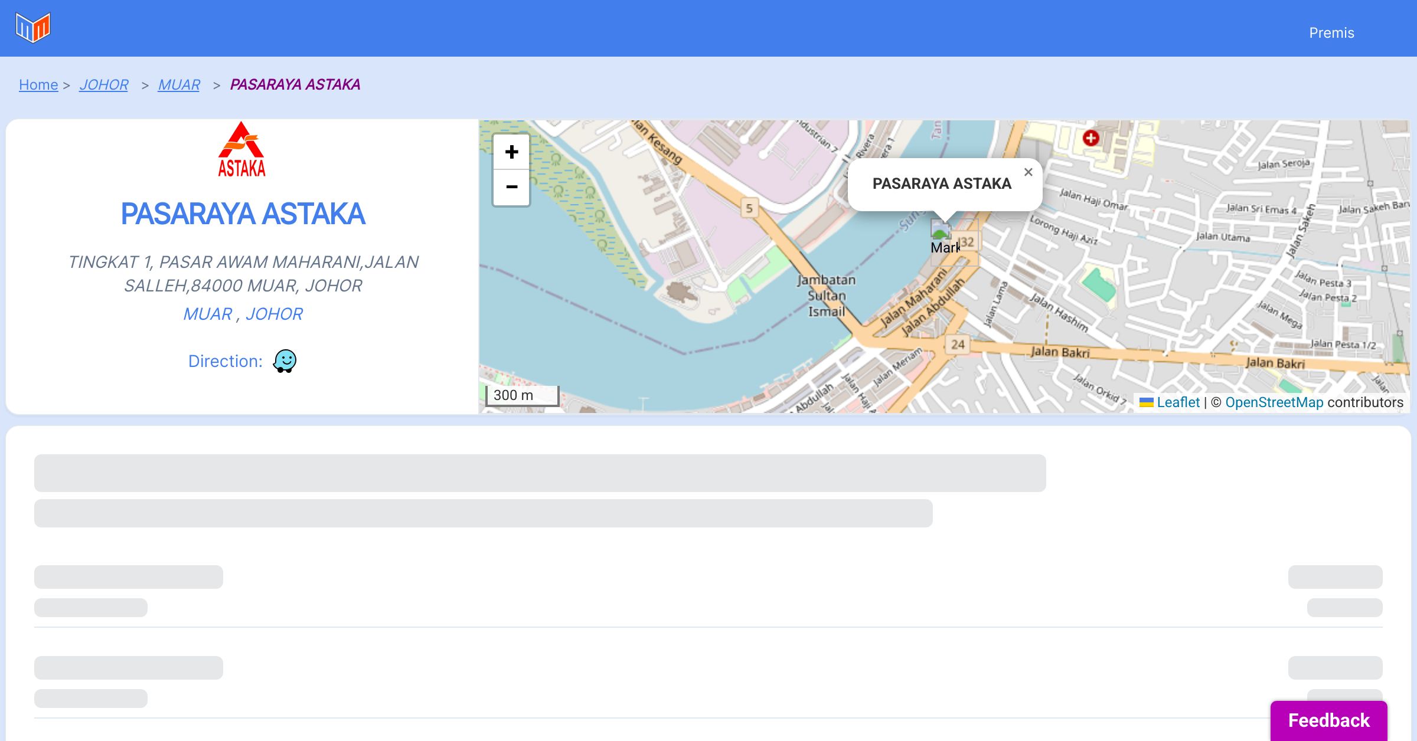Open the PASARAYA ASTAKA blue title

click(x=243, y=214)
